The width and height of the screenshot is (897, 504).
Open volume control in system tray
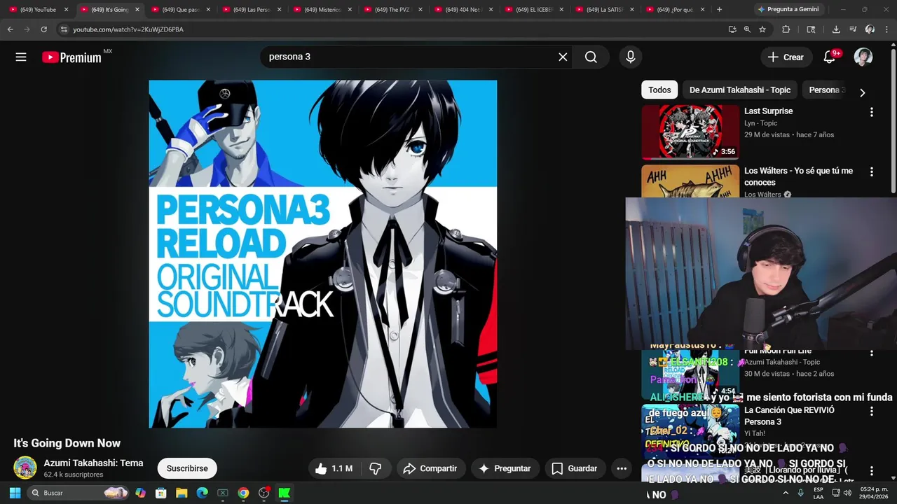[847, 493]
